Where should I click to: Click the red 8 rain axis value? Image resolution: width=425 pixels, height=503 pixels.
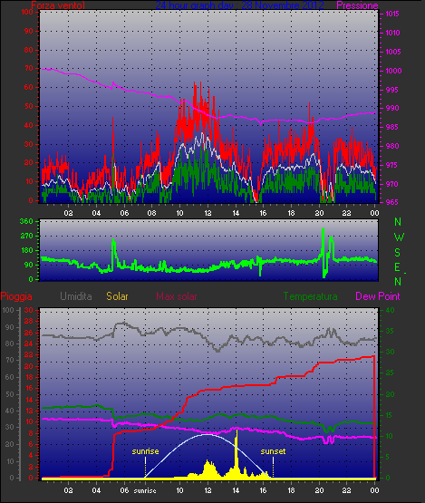click(x=31, y=433)
